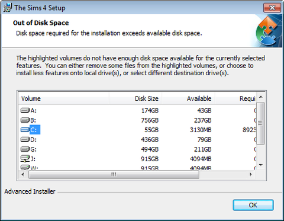Click the right arrow of horizontal scrollbar
Image resolution: width=284 pixels, height=221 pixels.
click(x=251, y=175)
